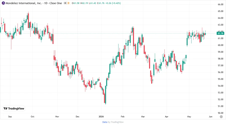Click the Mondelez International logo icon
This screenshot has height=125, width=226.
click(3, 3)
